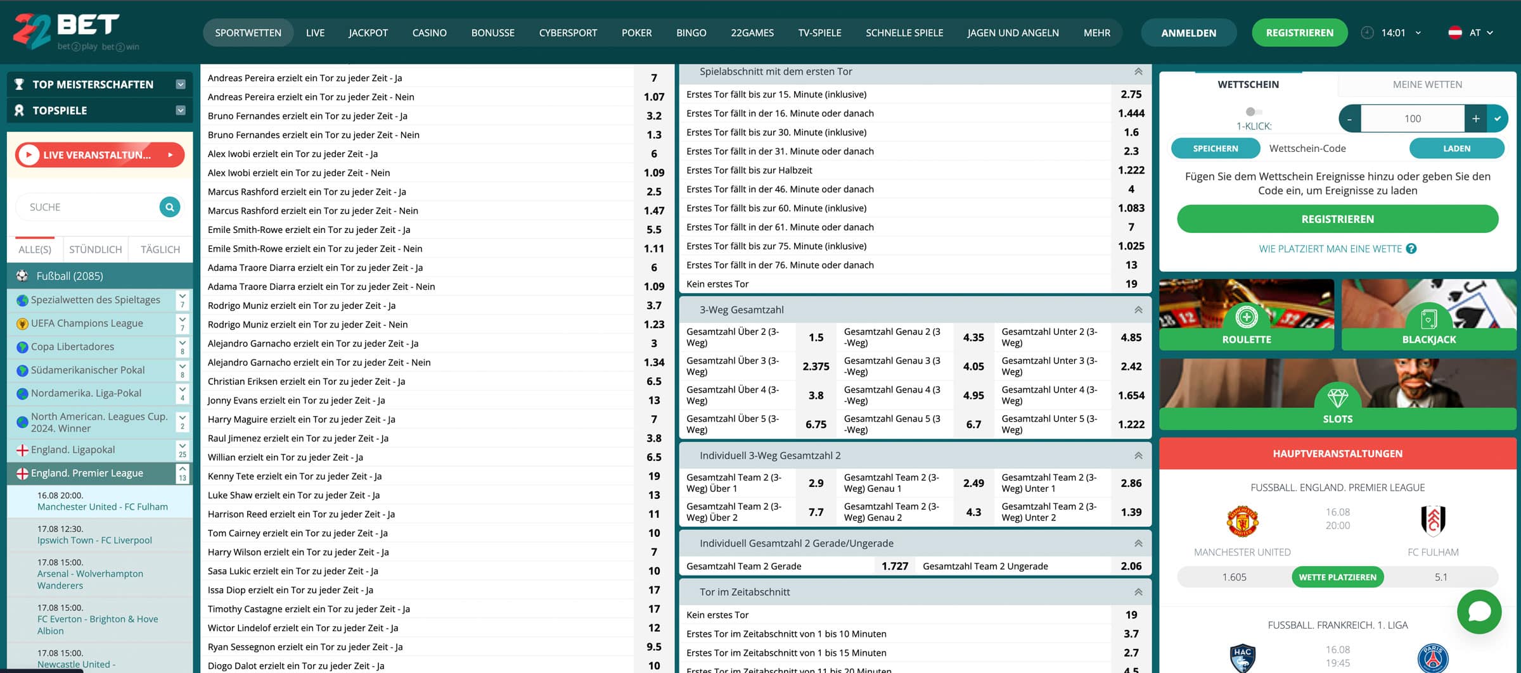Screen dimensions: 1521x673
Task: Click the Wettschein-Code field
Action: [1334, 148]
